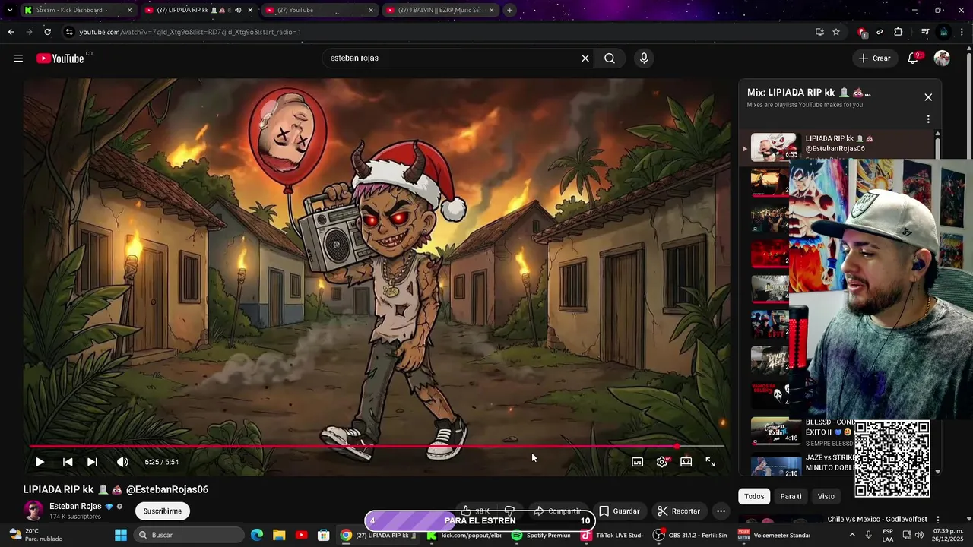Toggle subtitles on the player

pyautogui.click(x=638, y=462)
